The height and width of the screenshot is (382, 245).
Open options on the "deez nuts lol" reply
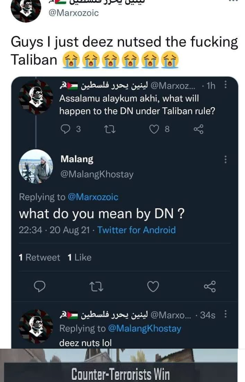point(226,315)
